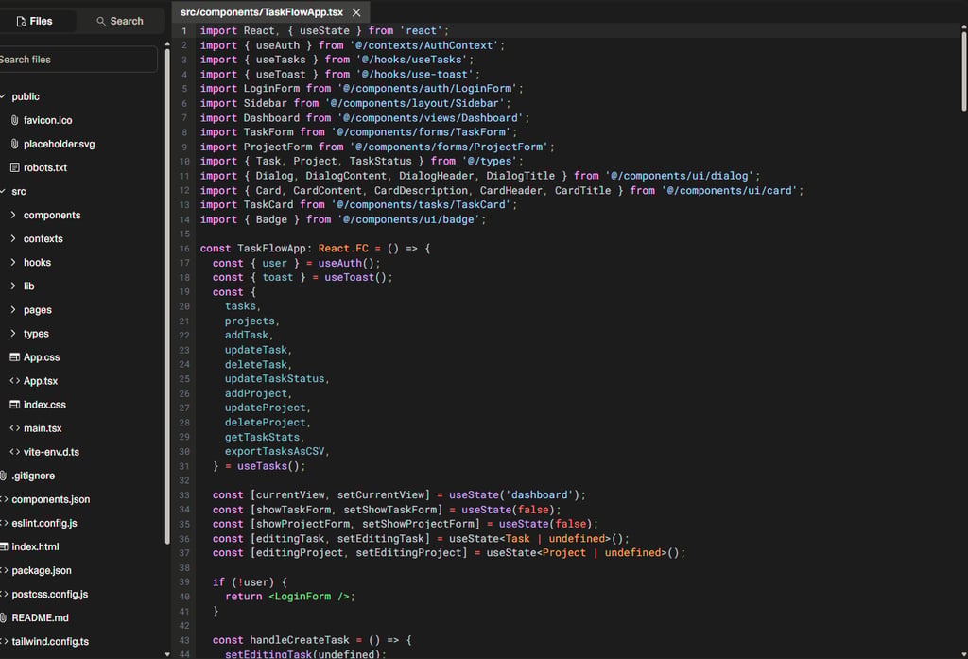Click 'React.FC' on line 16
968x659 pixels.
click(x=343, y=249)
